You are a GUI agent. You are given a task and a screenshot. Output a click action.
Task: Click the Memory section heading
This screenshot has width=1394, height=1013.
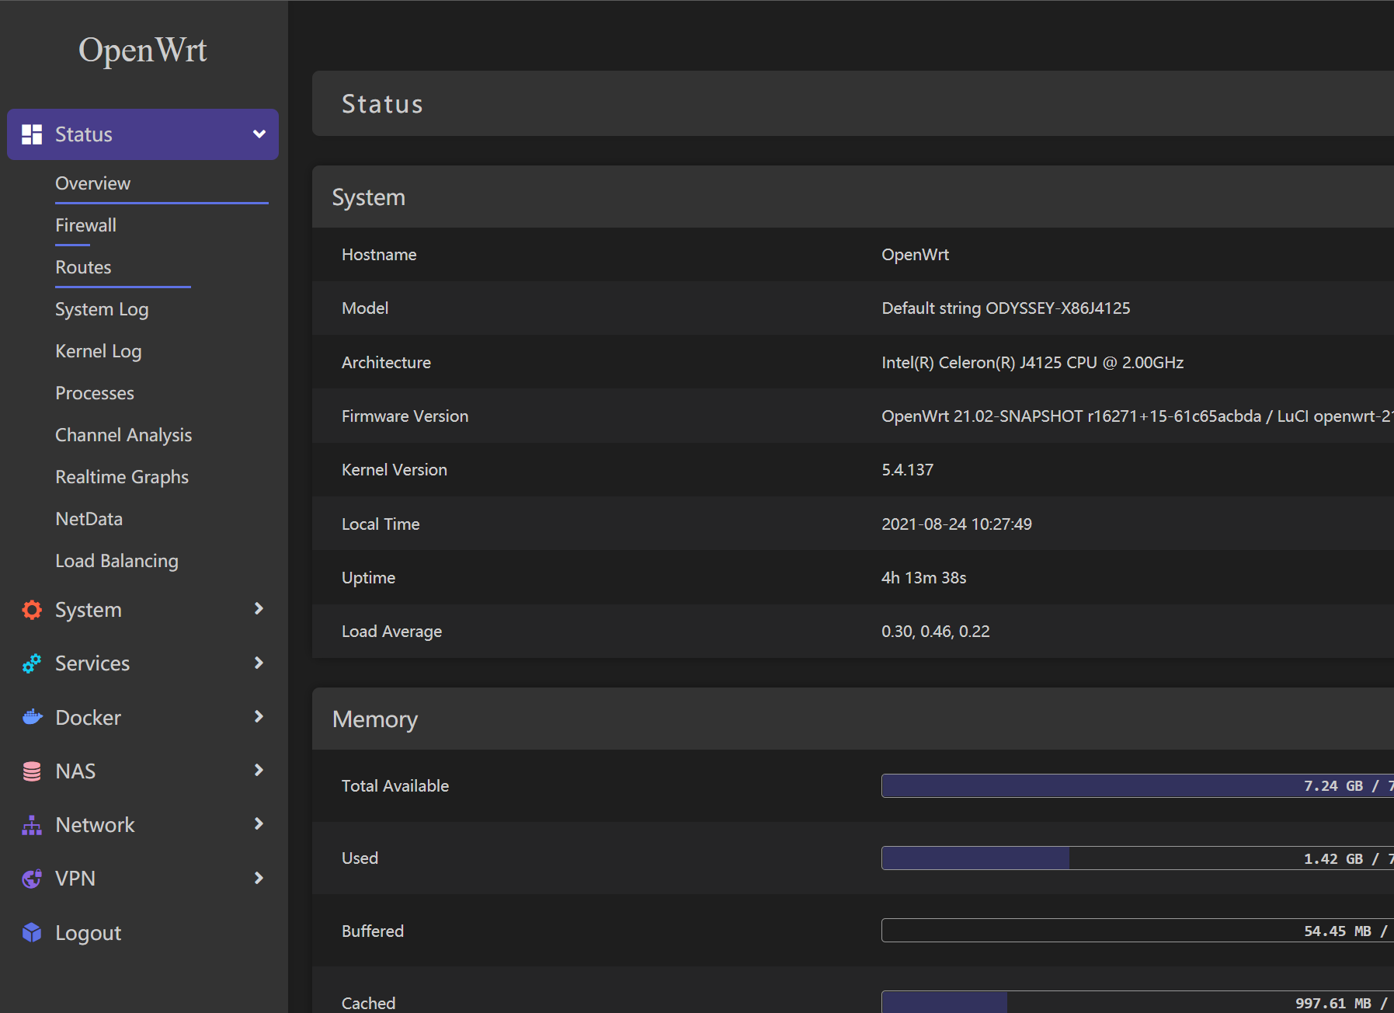[x=375, y=719]
